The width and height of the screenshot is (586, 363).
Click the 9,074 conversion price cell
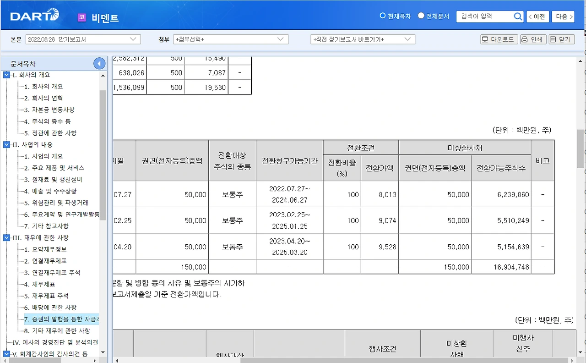tap(380, 220)
